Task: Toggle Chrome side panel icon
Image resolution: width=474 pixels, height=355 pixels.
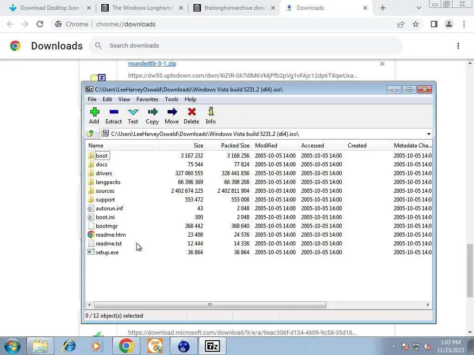Action: coord(434,24)
